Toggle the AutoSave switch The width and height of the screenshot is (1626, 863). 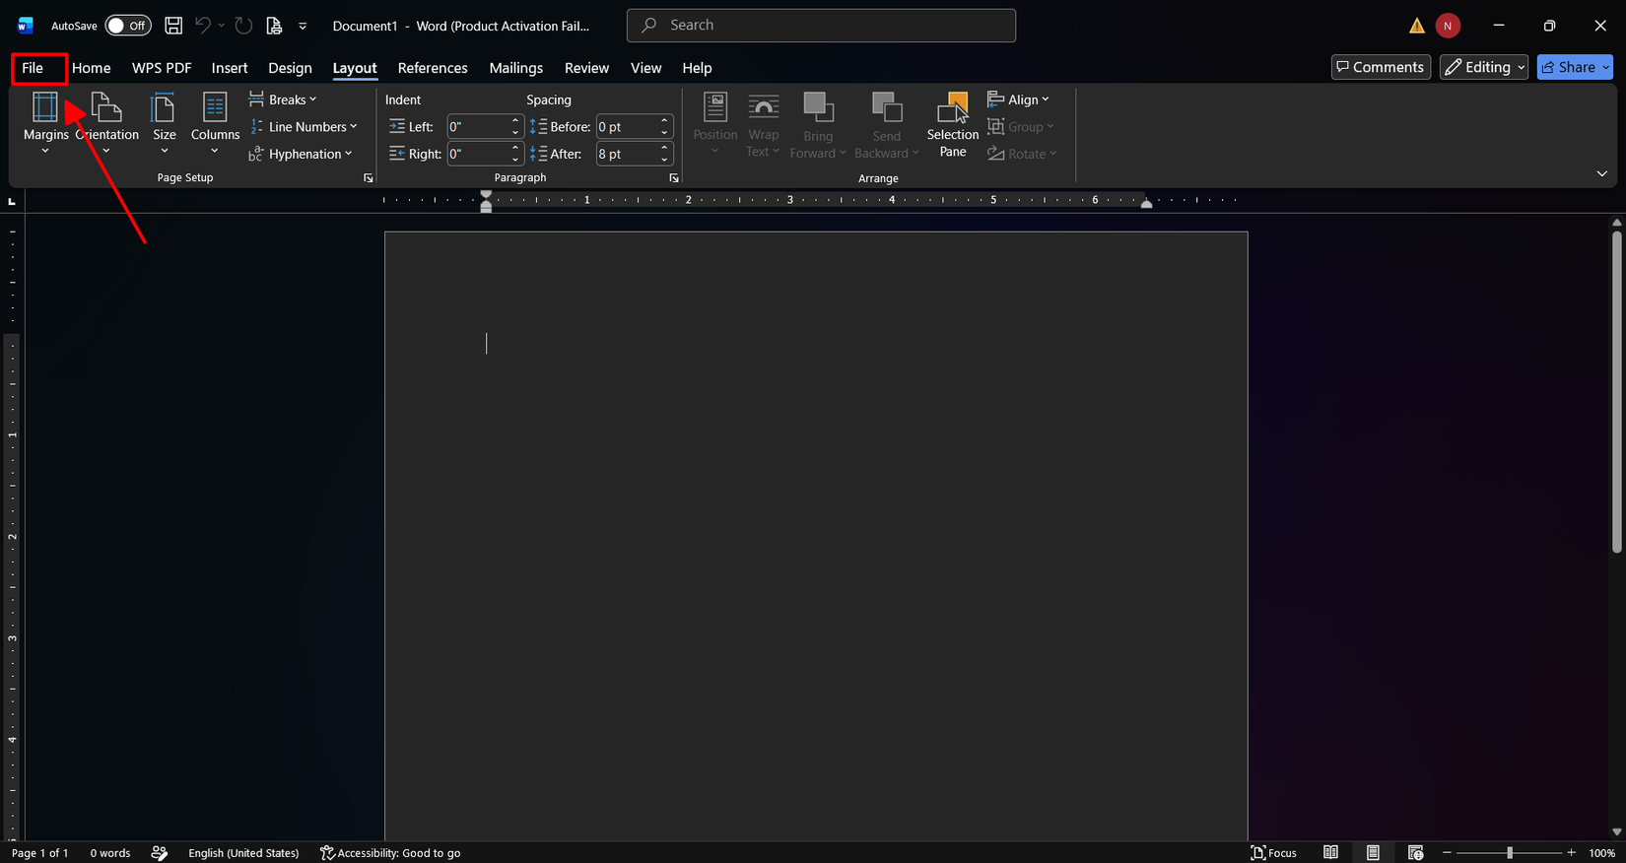click(128, 26)
